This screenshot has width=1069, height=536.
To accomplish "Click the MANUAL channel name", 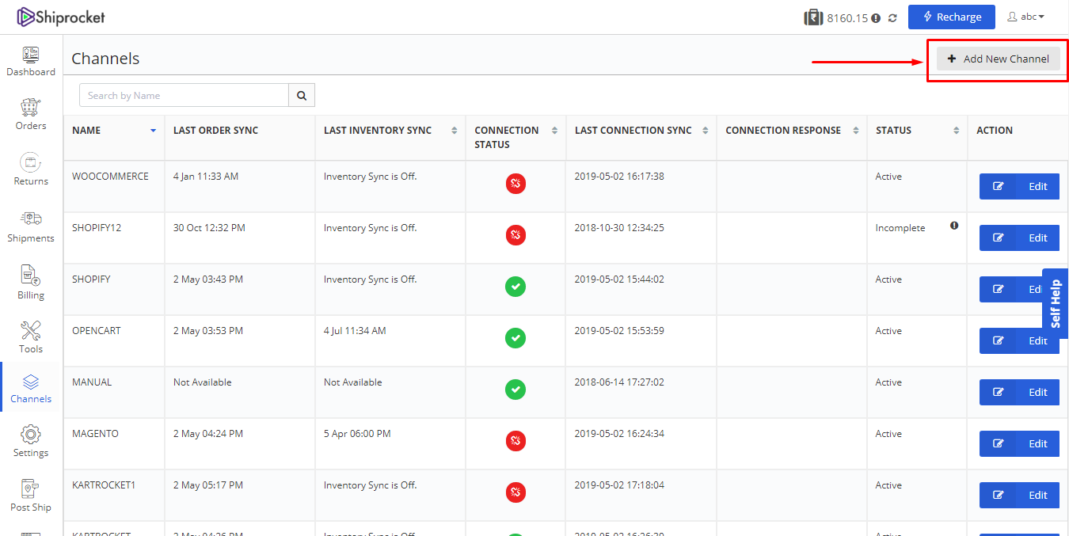I will (92, 382).
